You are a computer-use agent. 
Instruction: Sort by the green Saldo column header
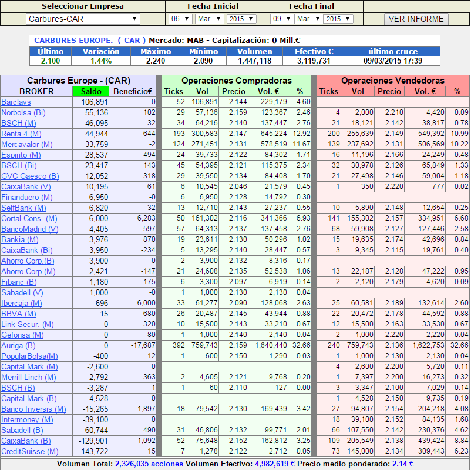pyautogui.click(x=91, y=91)
